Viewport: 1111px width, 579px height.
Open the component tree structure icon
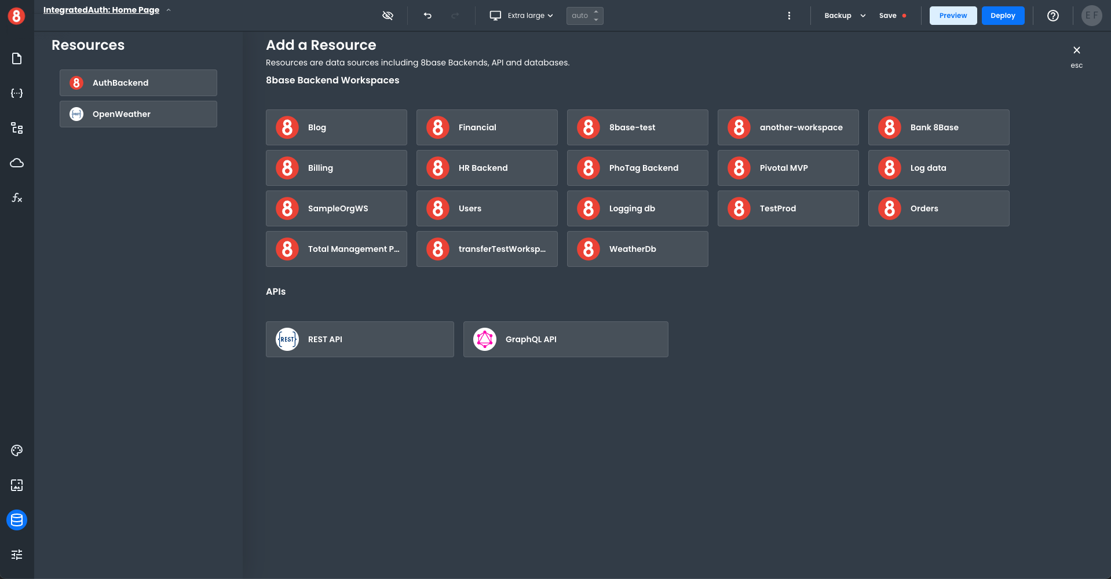(x=17, y=128)
